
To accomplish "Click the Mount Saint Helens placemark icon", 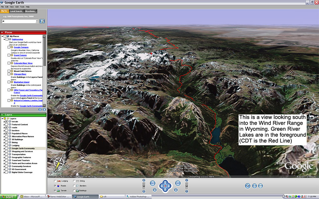I will 12,71.
